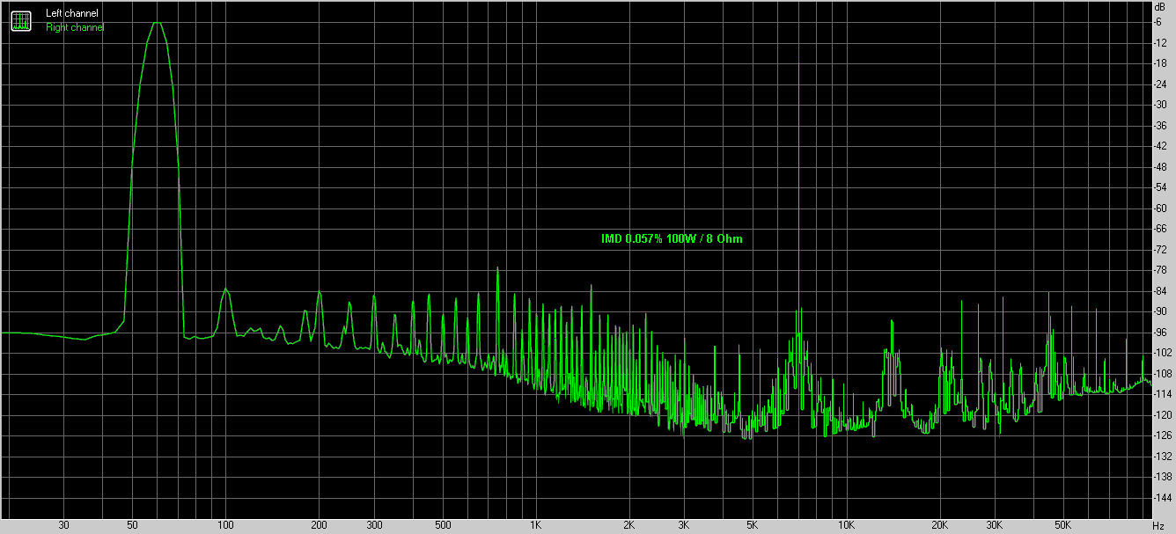1176x534 pixels.
Task: Click the "100" Hz frequency label
Action: (x=226, y=525)
